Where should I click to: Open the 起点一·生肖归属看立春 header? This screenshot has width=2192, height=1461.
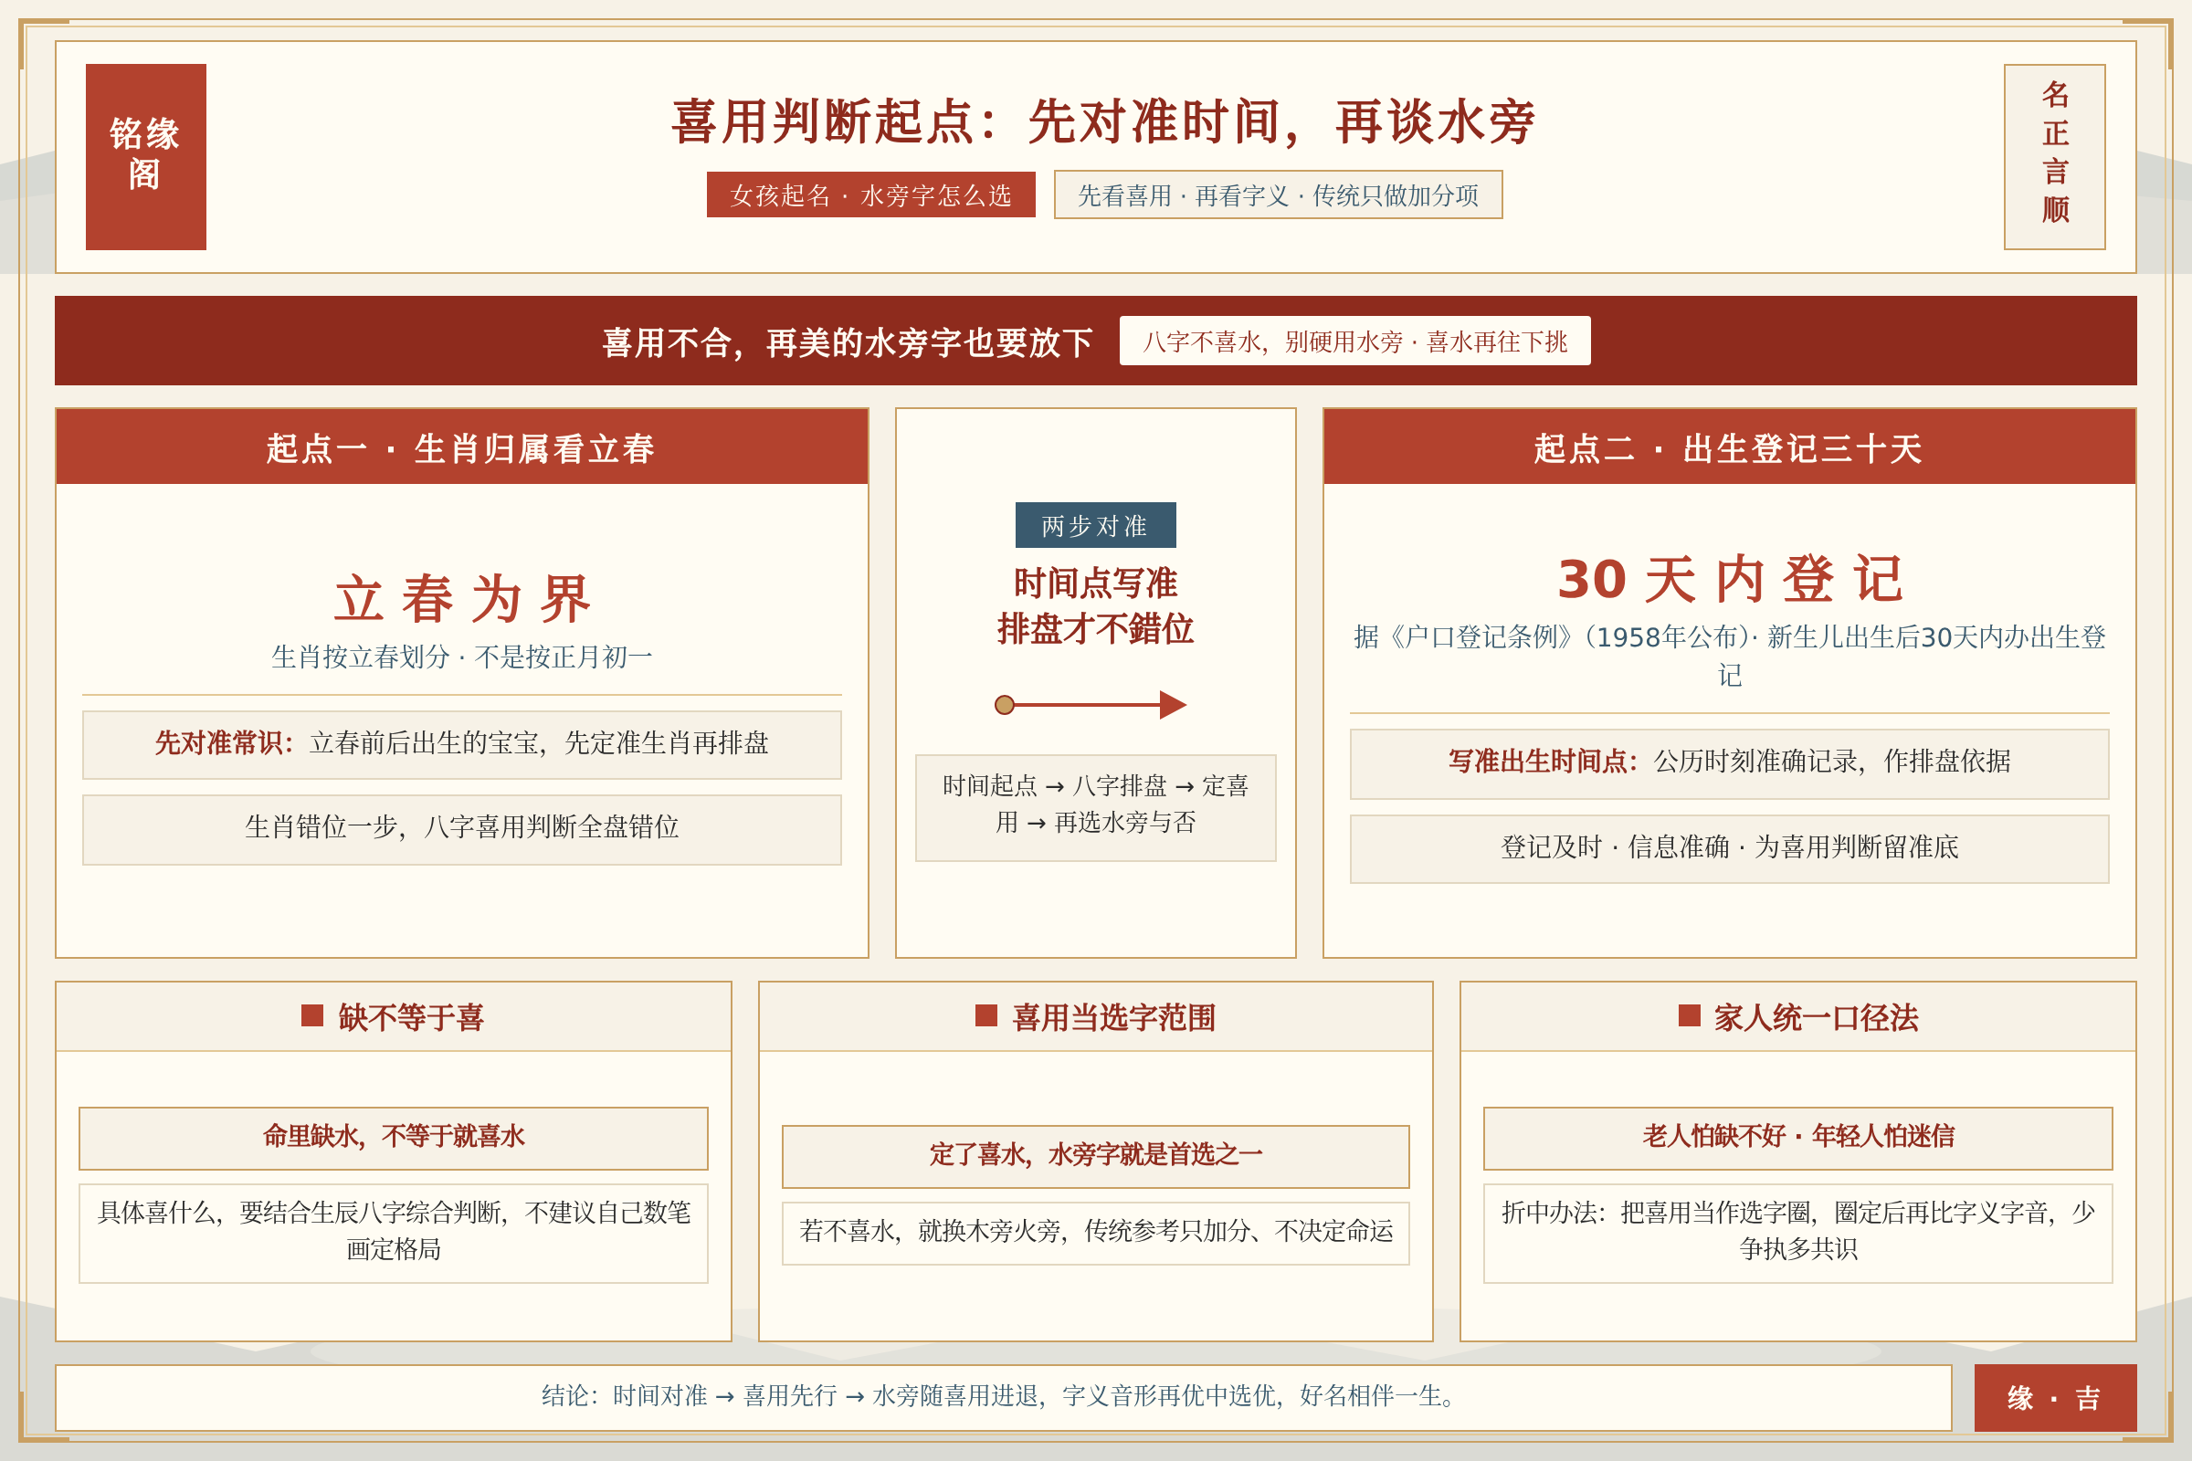click(x=462, y=447)
